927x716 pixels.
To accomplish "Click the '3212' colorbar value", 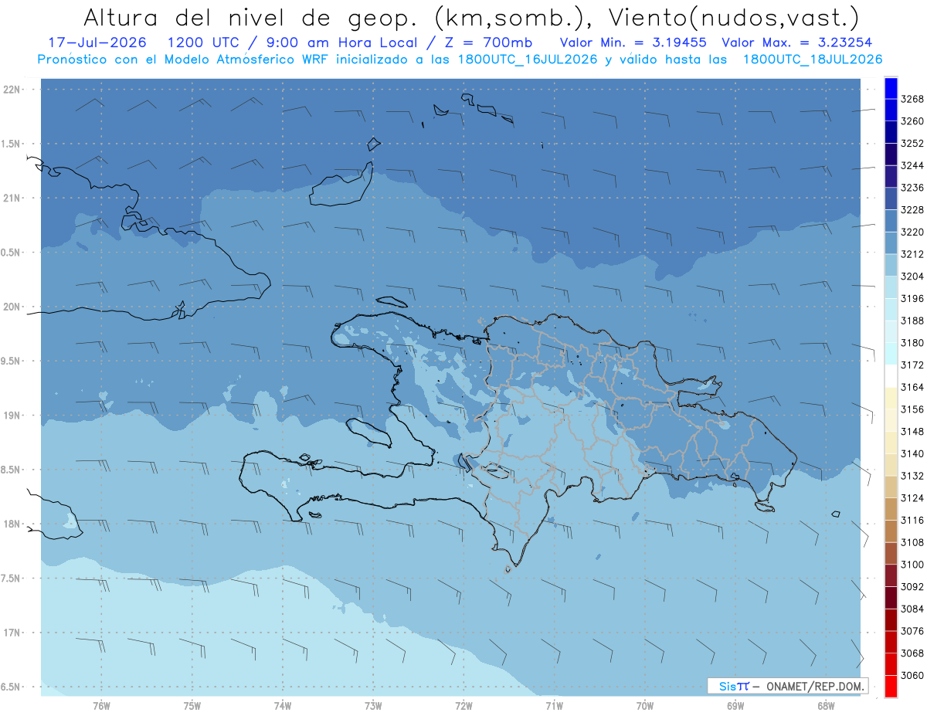I will click(912, 254).
